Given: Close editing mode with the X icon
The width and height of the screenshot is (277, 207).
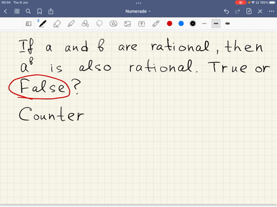Looking at the screenshot, I should pyautogui.click(x=260, y=11).
